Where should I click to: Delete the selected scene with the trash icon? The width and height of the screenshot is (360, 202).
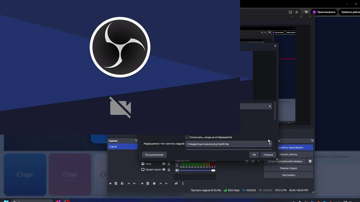[x=116, y=183]
